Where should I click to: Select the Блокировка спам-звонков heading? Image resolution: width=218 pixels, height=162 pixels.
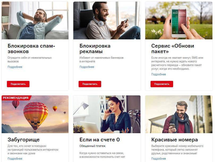31,49
